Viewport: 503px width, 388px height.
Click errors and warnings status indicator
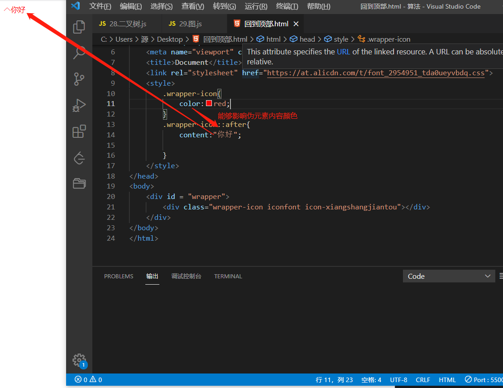point(89,380)
